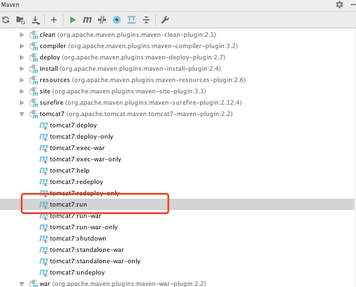Click green Run Maven Build icon
Viewport: 356px width, 287px height.
(73, 20)
